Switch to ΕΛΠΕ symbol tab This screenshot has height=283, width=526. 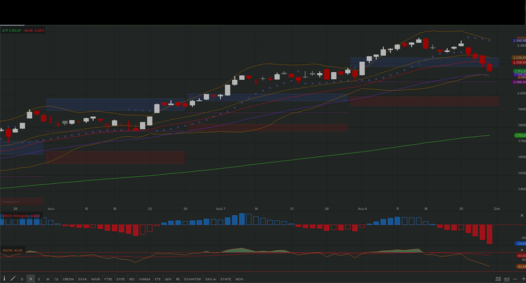click(x=121, y=279)
